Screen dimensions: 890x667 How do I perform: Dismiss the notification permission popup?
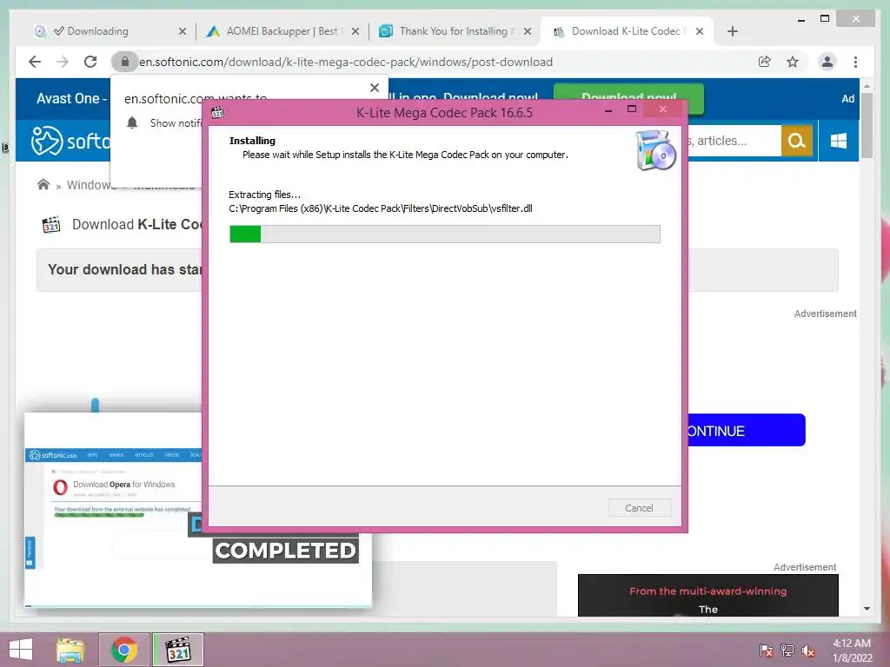[x=374, y=88]
